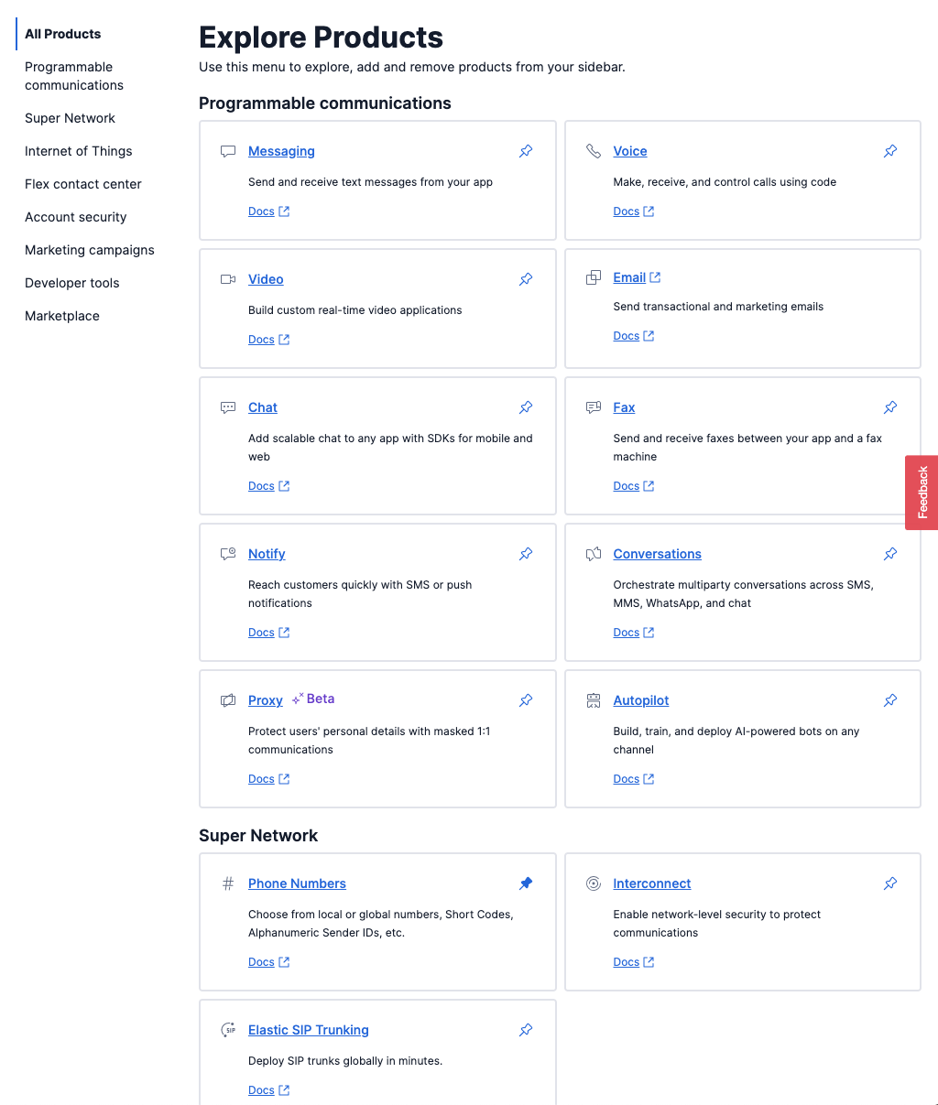
Task: Click the Video pin icon
Action: [x=526, y=279]
